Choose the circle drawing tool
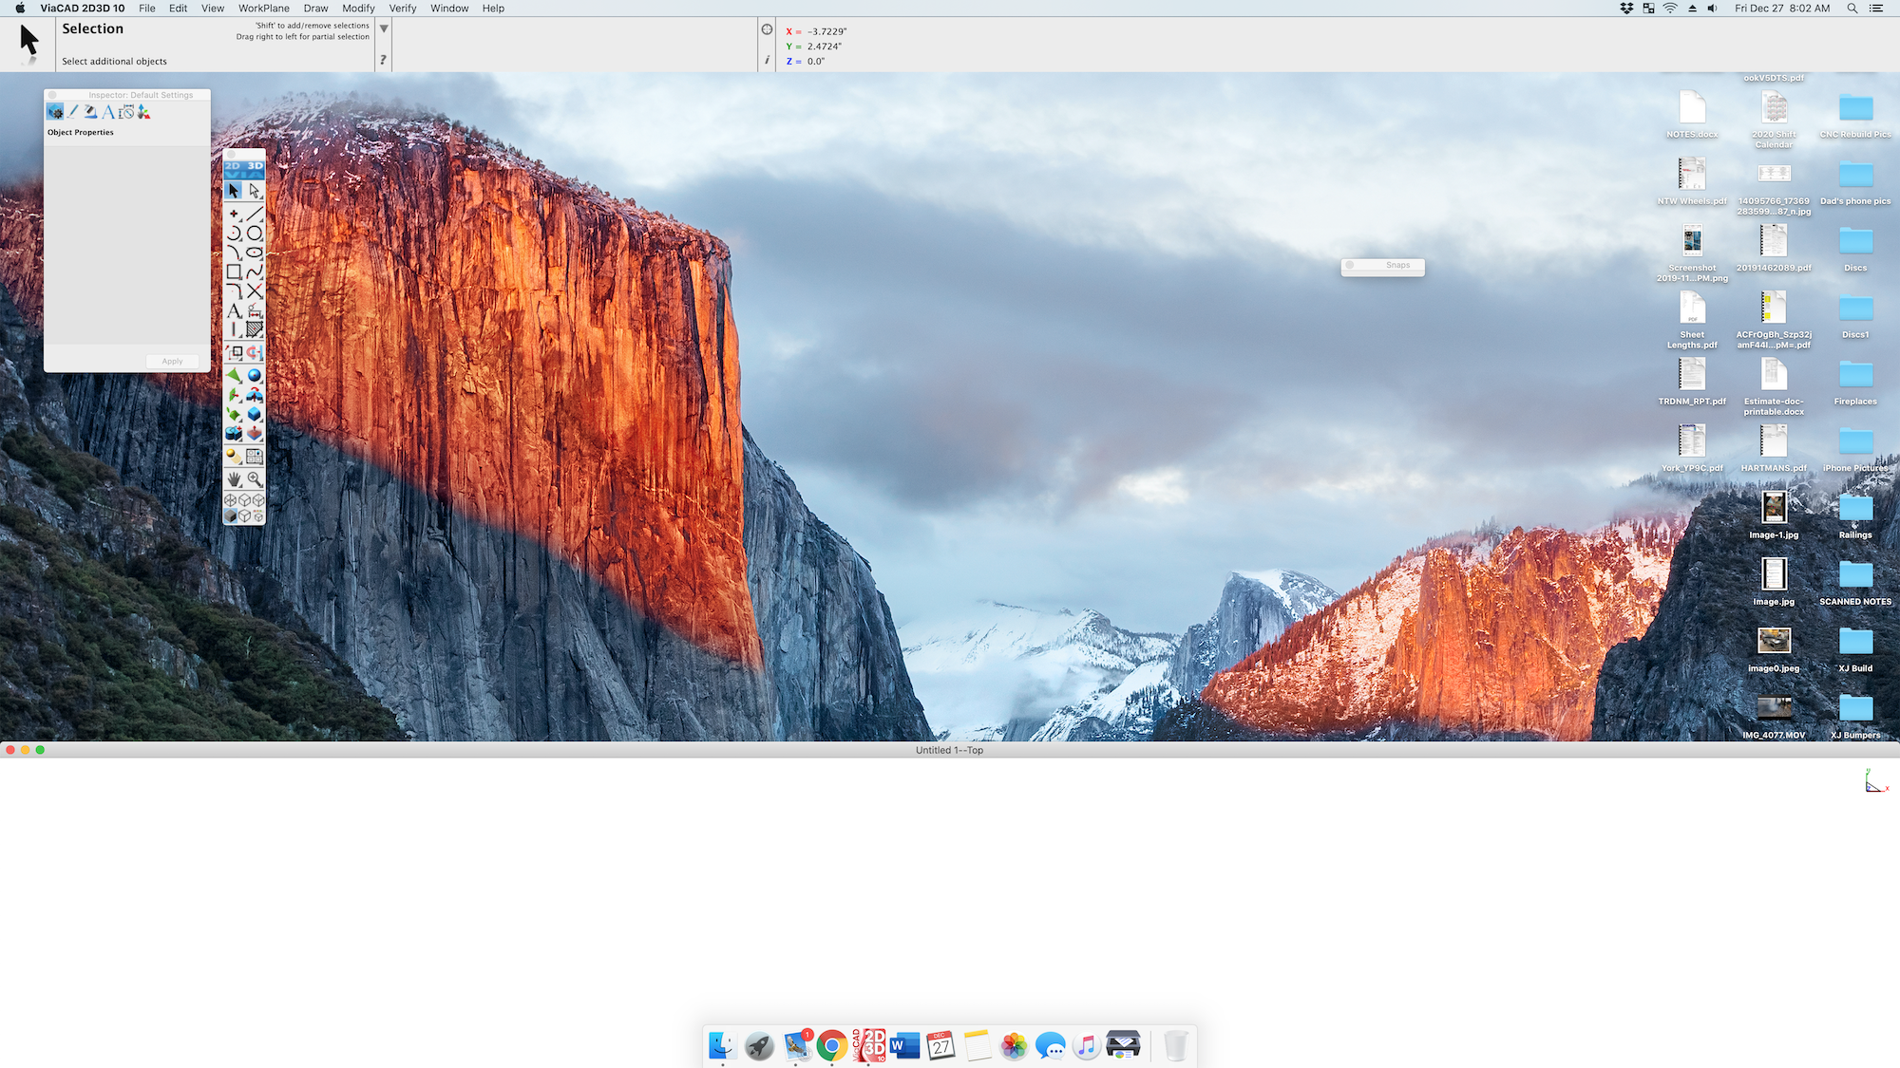 pyautogui.click(x=255, y=233)
